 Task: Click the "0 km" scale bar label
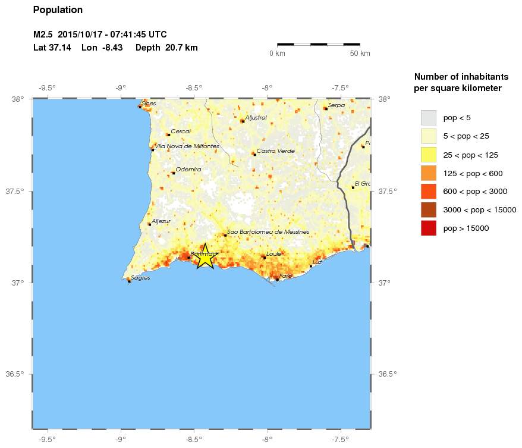[x=277, y=54]
